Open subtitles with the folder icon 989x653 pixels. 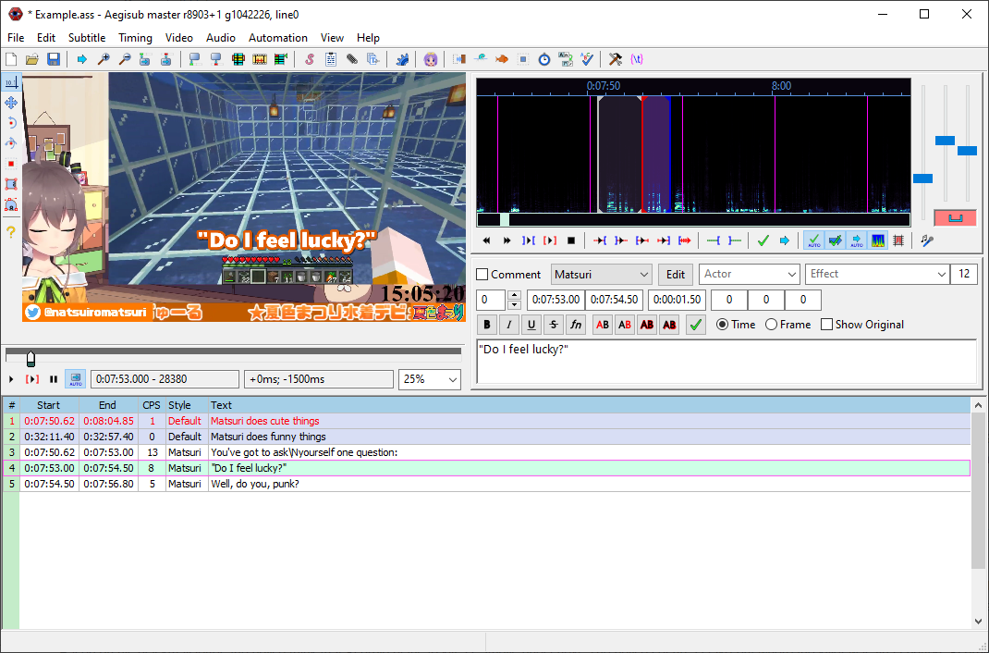[x=32, y=59]
